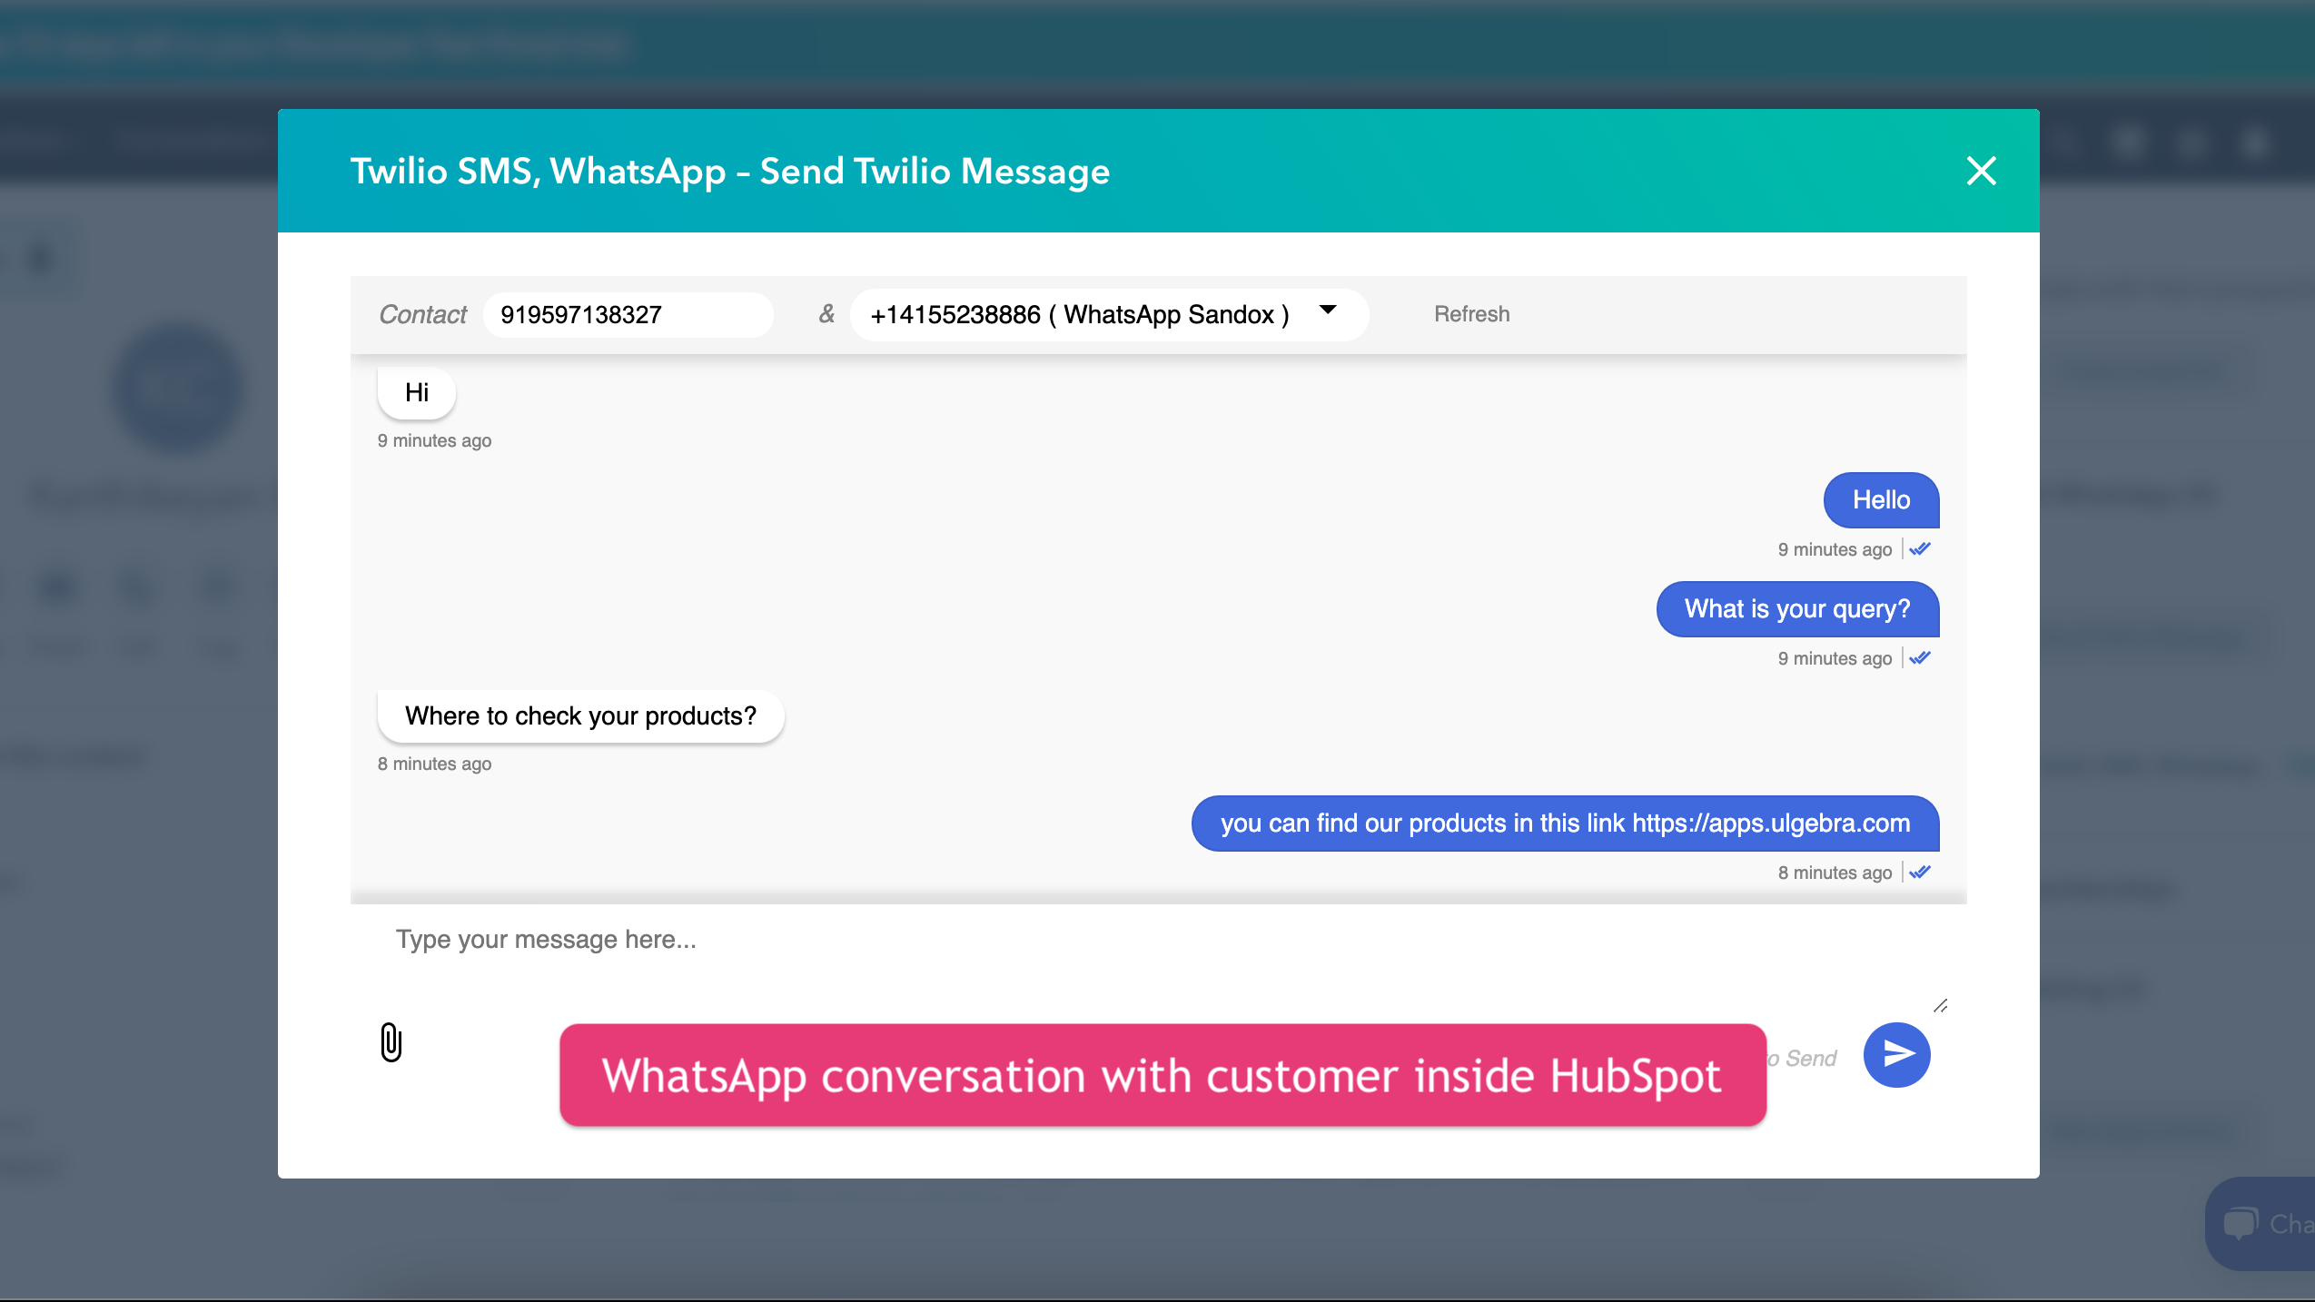
Task: Click the read checkmark under products link message
Action: point(1920,873)
